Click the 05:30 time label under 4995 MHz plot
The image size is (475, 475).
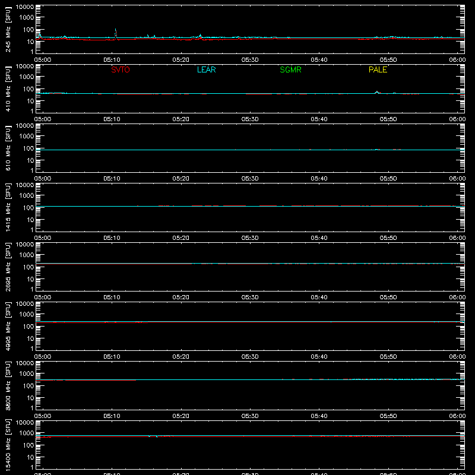pos(250,357)
